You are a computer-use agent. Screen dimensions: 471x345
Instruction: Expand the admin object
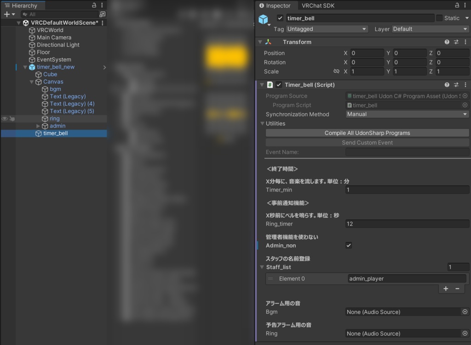[38, 126]
